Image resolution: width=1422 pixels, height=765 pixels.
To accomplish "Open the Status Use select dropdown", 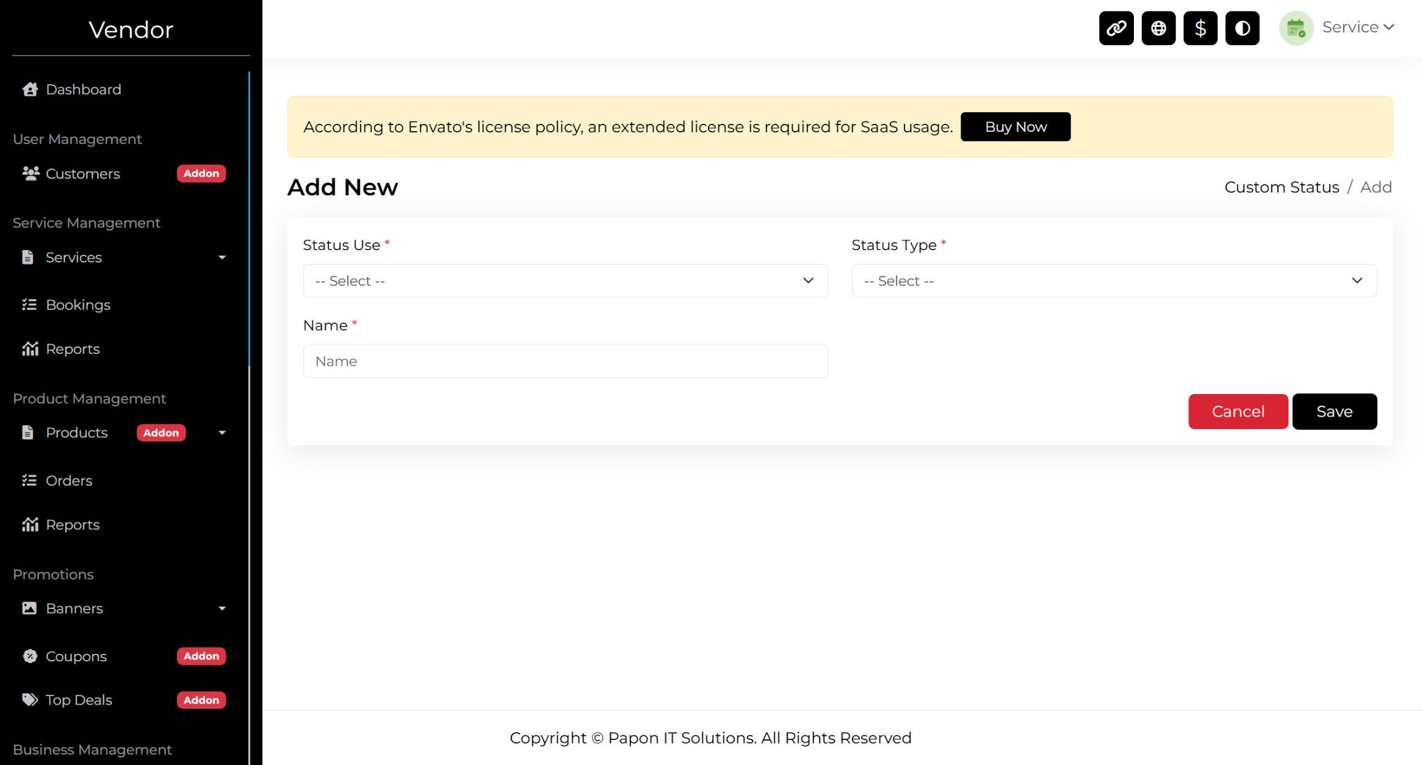I will point(565,281).
